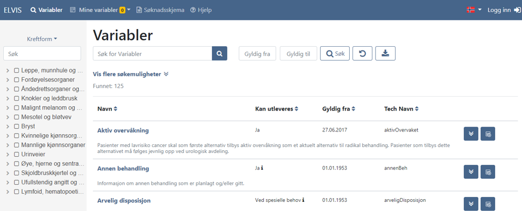Check the Åndedrettsorganer checkbox
The image size is (522, 211).
[16, 89]
